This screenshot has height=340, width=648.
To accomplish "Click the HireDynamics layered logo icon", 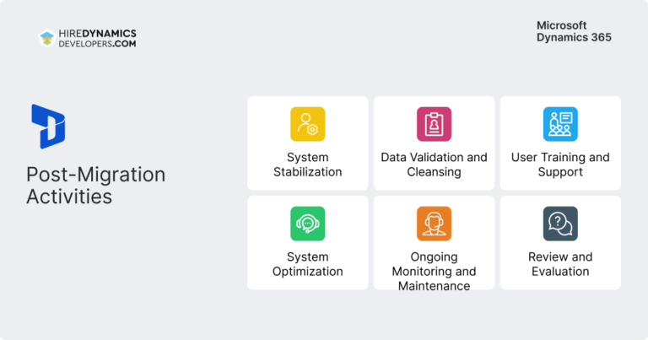I will [46, 39].
